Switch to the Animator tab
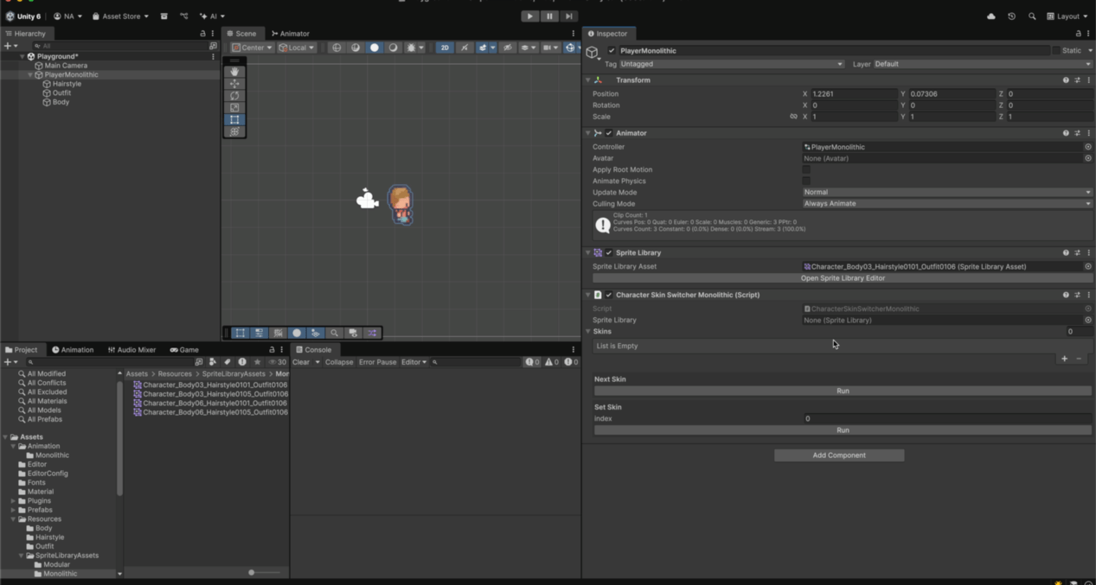The height and width of the screenshot is (585, 1096). pos(290,34)
